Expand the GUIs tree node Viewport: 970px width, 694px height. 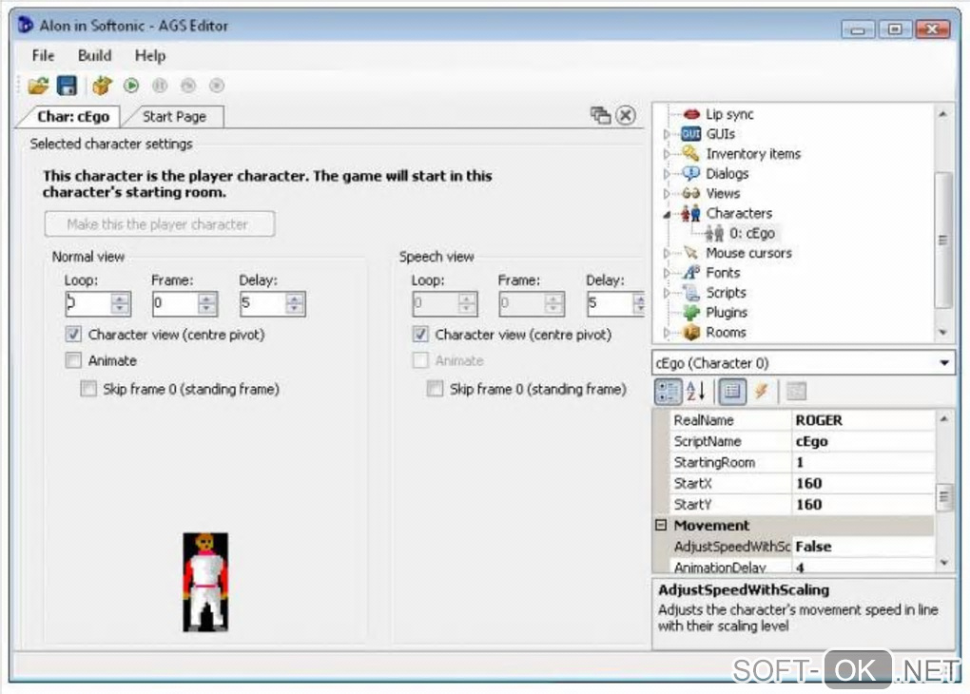point(667,134)
